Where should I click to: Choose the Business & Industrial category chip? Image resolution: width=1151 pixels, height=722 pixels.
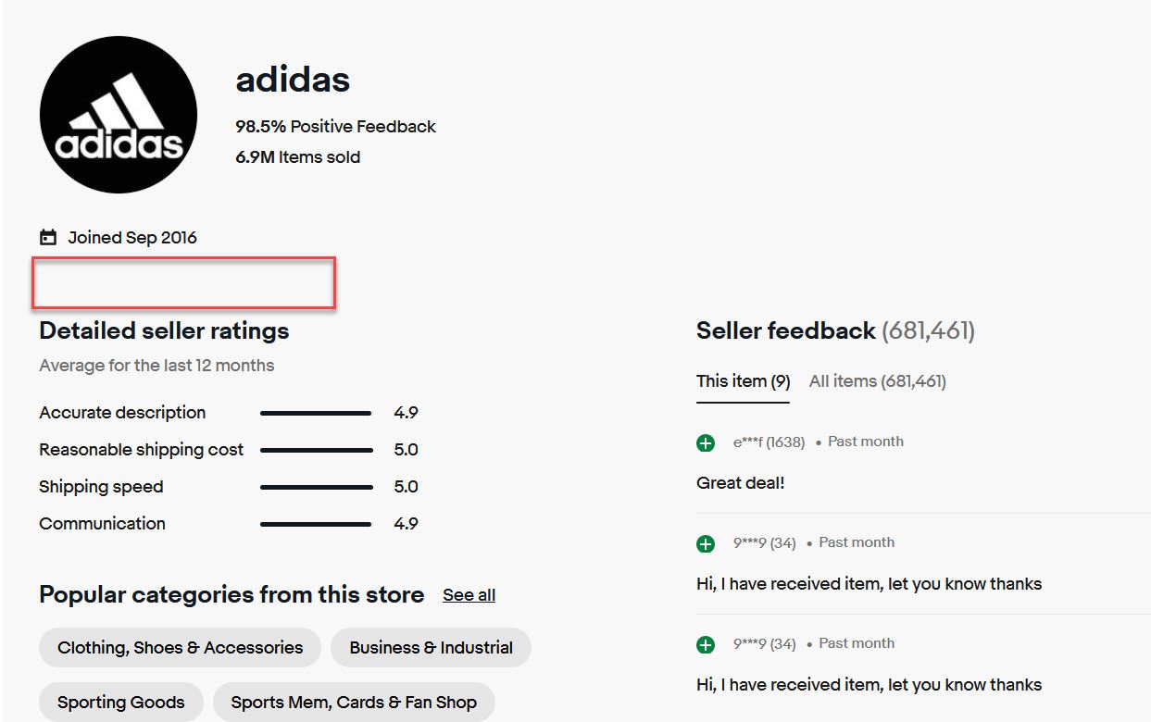(431, 648)
